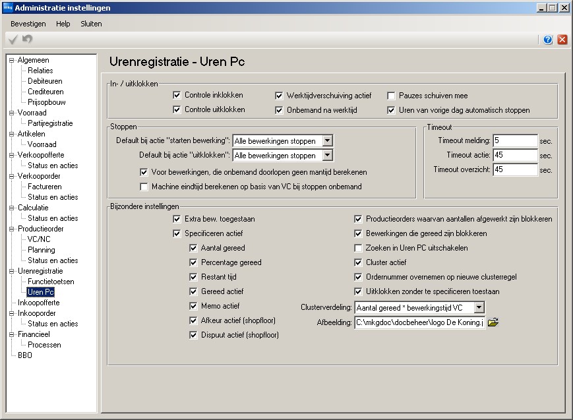This screenshot has width=573, height=420.
Task: Click the Afbeelding file path field
Action: [420, 323]
